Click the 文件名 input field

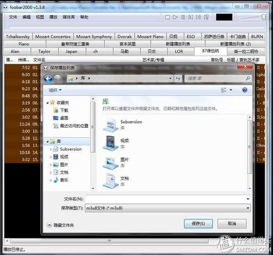point(166,199)
